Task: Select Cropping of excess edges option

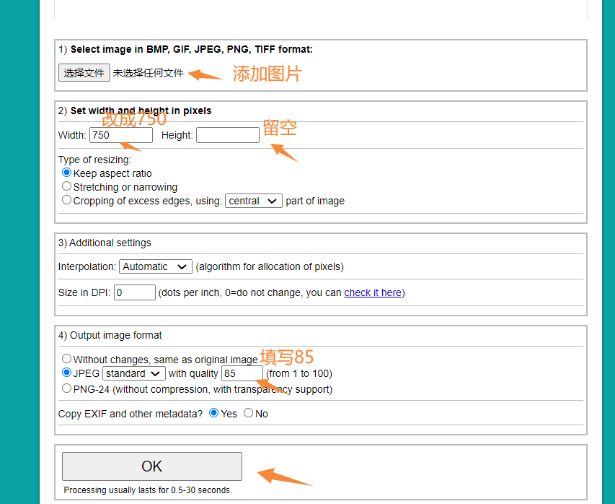Action: click(66, 200)
